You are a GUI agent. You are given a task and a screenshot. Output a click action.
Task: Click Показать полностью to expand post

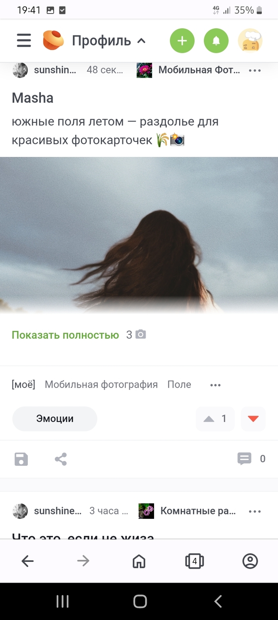(x=66, y=335)
